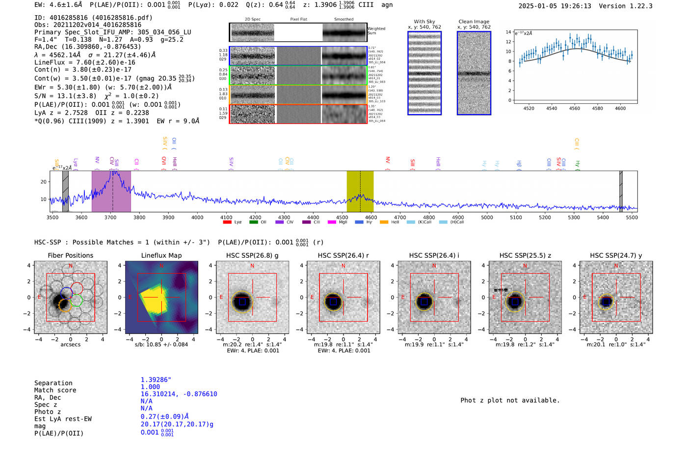Open the HSC SSP(26.4) r cutout
Screen dimensions: 687x467
point(343,297)
